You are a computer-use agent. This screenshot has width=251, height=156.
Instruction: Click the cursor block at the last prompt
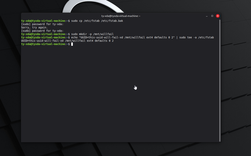pyautogui.click(x=72, y=44)
